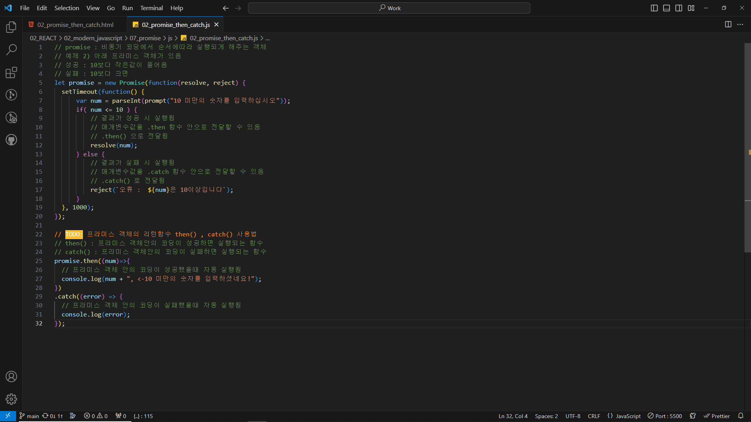This screenshot has height=422, width=751.
Task: Open the Explorer view in activity bar
Action: pos(11,27)
